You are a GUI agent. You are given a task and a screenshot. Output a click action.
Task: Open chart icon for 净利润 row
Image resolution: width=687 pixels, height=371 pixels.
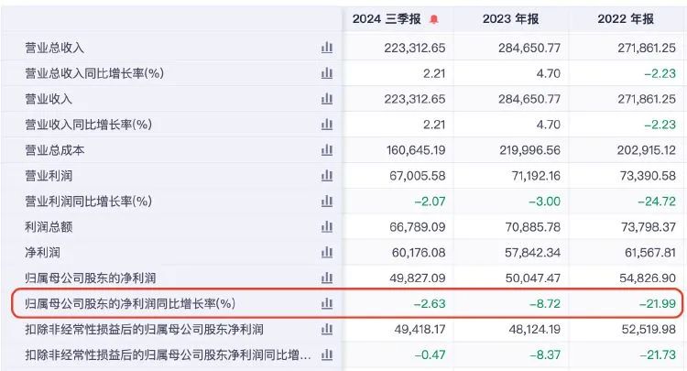(x=327, y=252)
